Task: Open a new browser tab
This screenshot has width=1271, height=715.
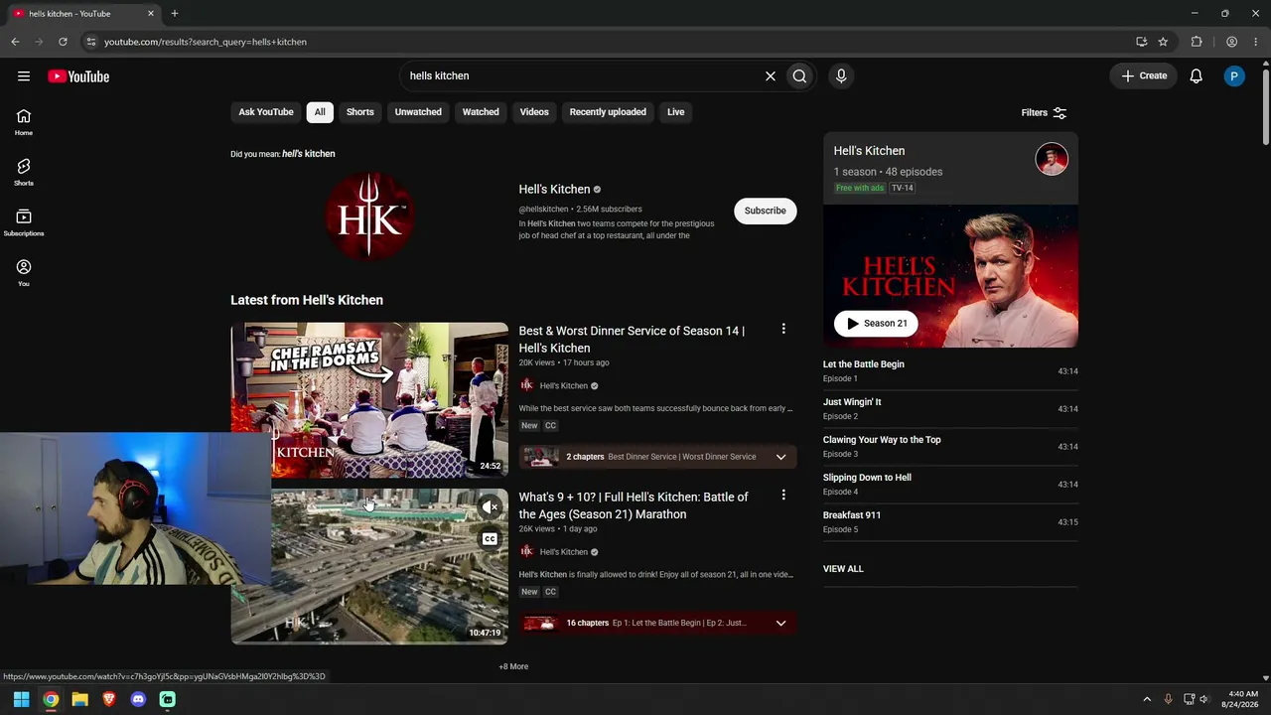Action: click(x=175, y=14)
